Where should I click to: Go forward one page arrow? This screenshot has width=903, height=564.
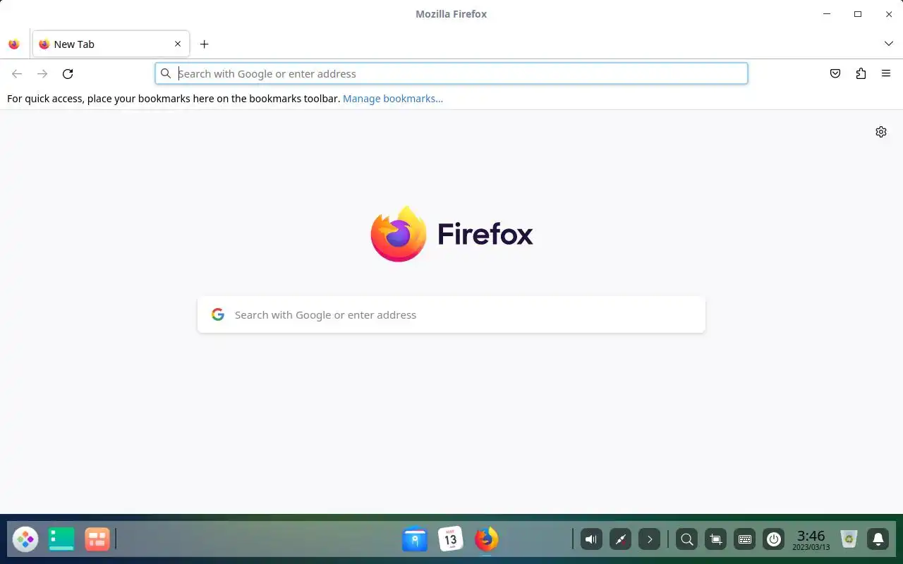coord(42,73)
